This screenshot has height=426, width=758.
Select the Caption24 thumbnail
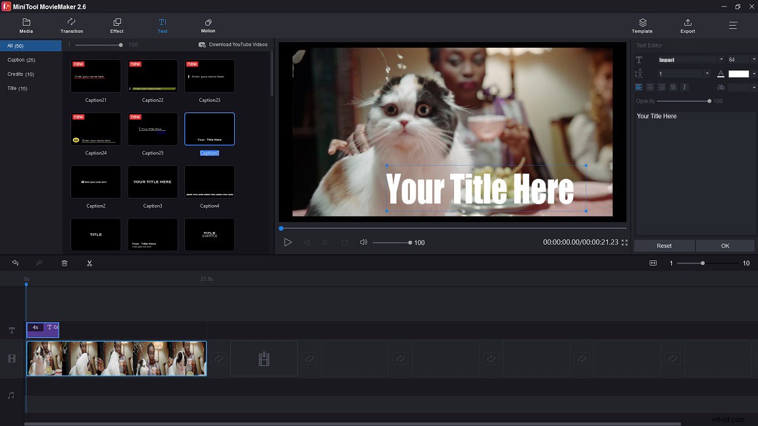tap(96, 129)
